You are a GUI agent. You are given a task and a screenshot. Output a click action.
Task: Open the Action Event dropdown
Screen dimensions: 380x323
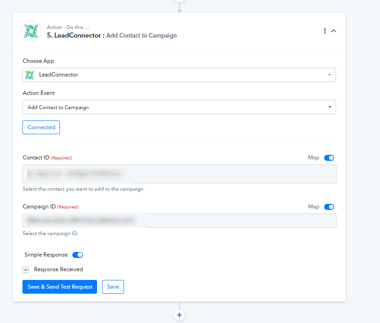click(x=179, y=107)
